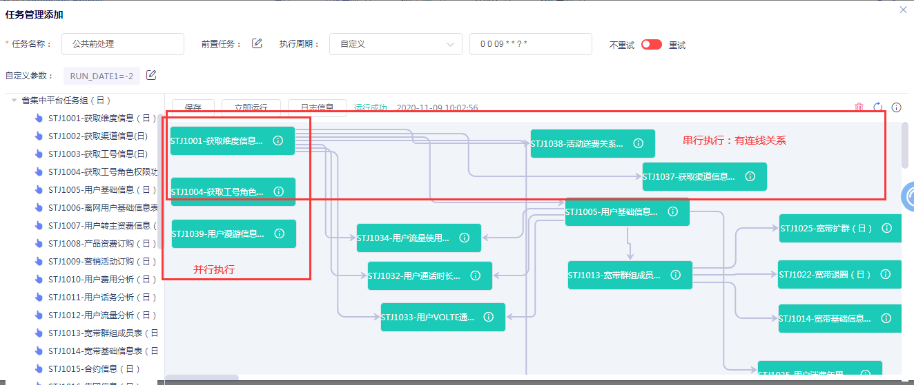Click the 保存 save button

(193, 107)
